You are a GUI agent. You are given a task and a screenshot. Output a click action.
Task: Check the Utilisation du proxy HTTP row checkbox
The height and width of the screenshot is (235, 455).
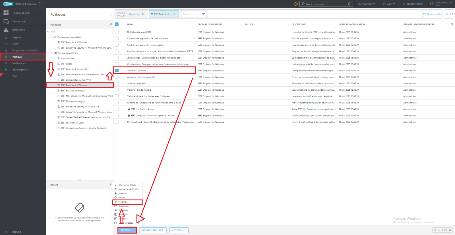click(117, 32)
